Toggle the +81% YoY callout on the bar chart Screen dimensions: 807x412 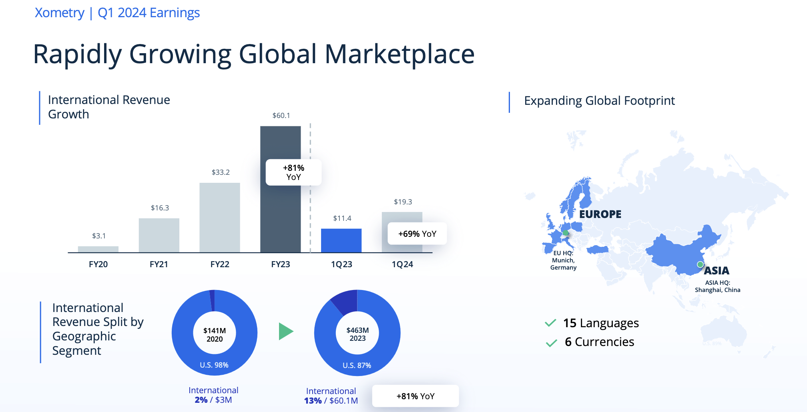[x=293, y=172]
